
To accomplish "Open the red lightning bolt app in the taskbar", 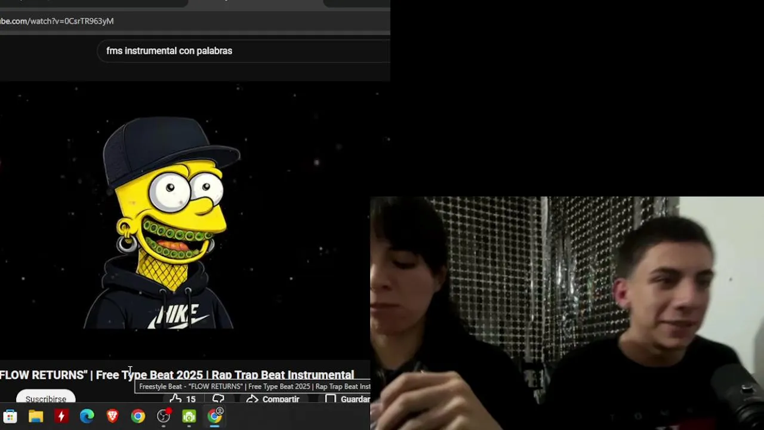I will [x=61, y=416].
